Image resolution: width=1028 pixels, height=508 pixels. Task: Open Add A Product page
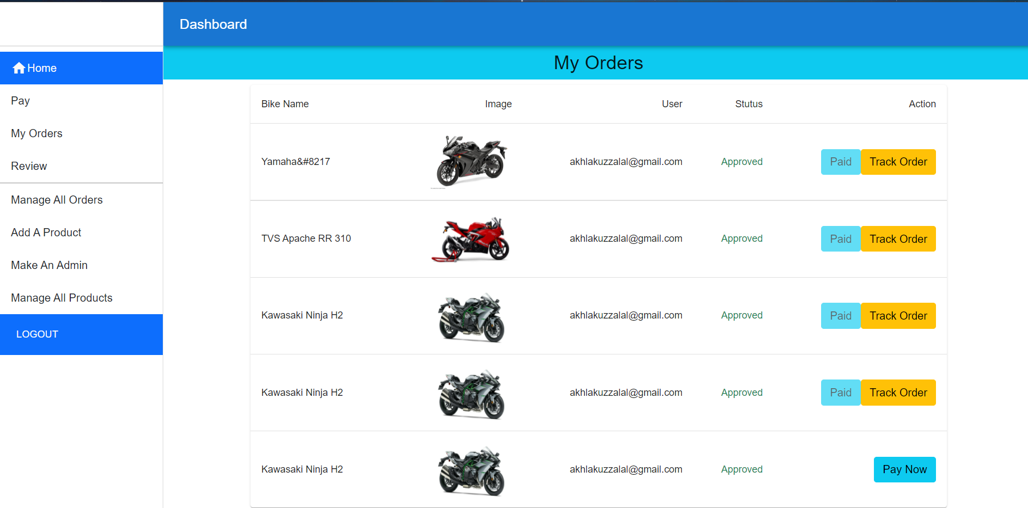point(46,232)
